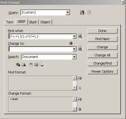This screenshot has height=119, width=126.
Task: Click the Delete Query trash icon
Action: (89, 12)
